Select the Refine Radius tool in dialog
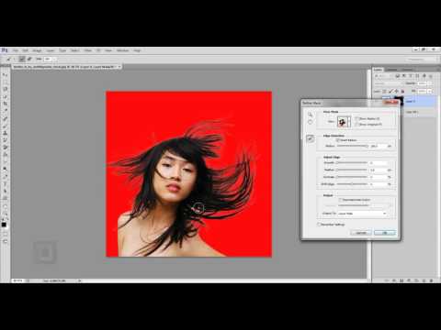Image resolution: width=441 pixels, height=330 pixels. click(311, 138)
